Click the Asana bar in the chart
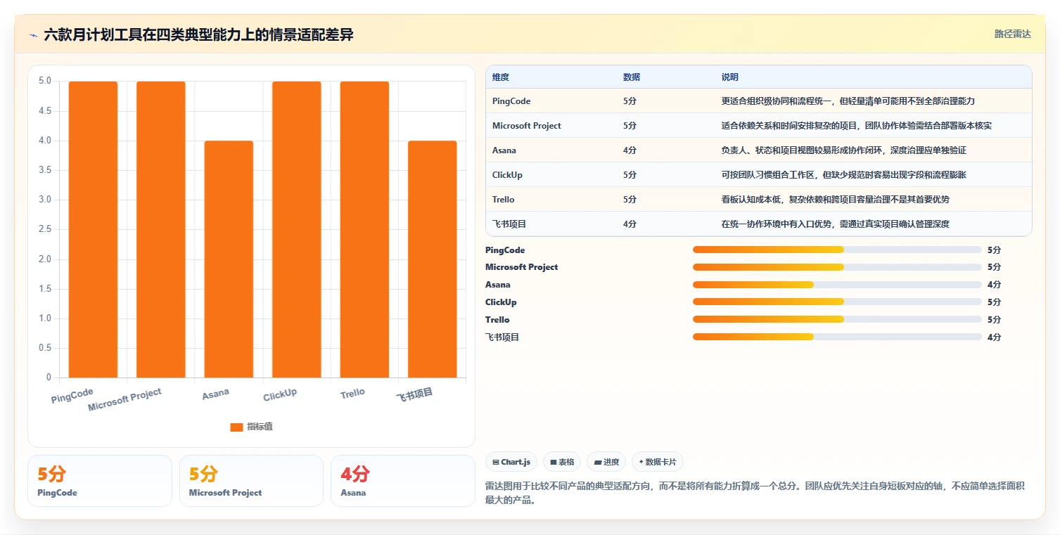 click(x=229, y=259)
